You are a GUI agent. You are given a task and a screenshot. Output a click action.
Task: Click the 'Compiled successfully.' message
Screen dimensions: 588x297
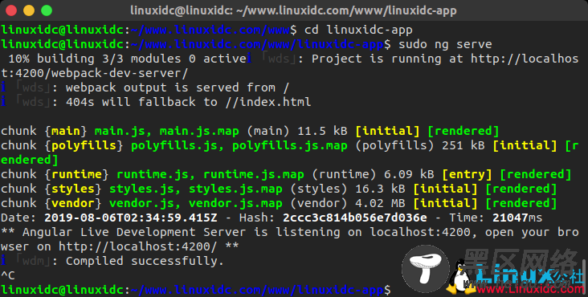tap(145, 261)
